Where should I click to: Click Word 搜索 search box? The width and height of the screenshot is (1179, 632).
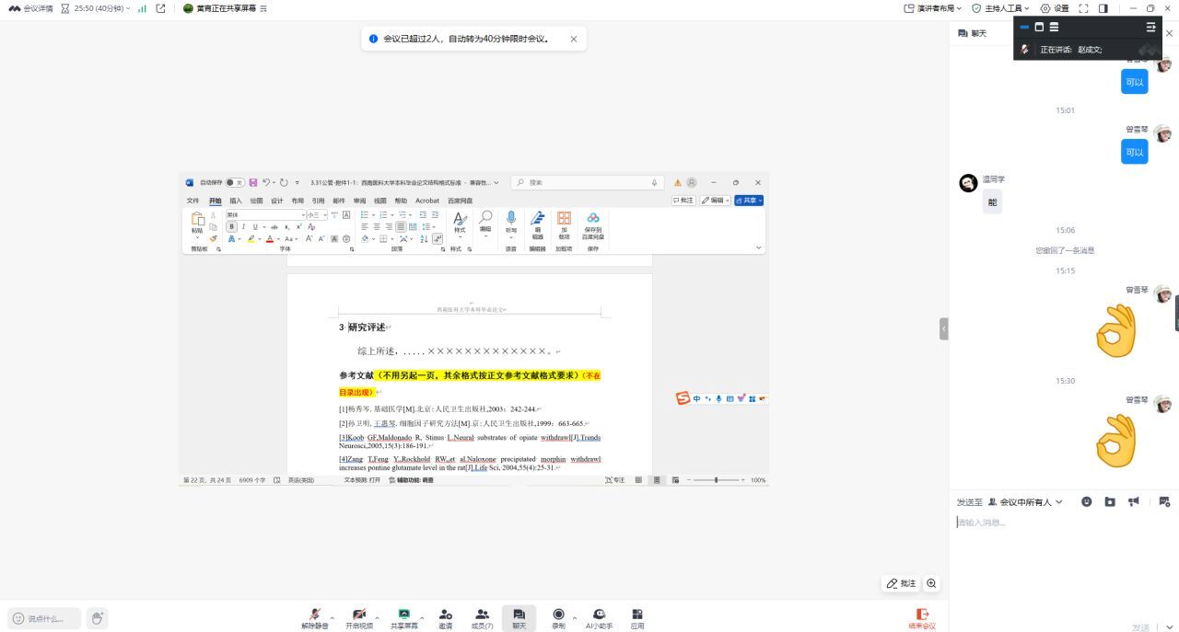(587, 182)
